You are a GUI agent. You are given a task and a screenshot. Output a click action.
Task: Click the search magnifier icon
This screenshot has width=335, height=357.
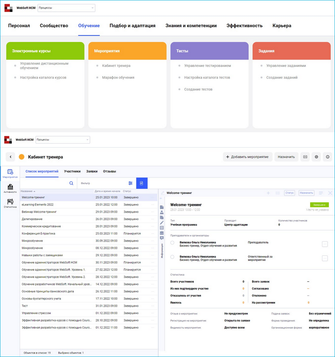coord(71,183)
